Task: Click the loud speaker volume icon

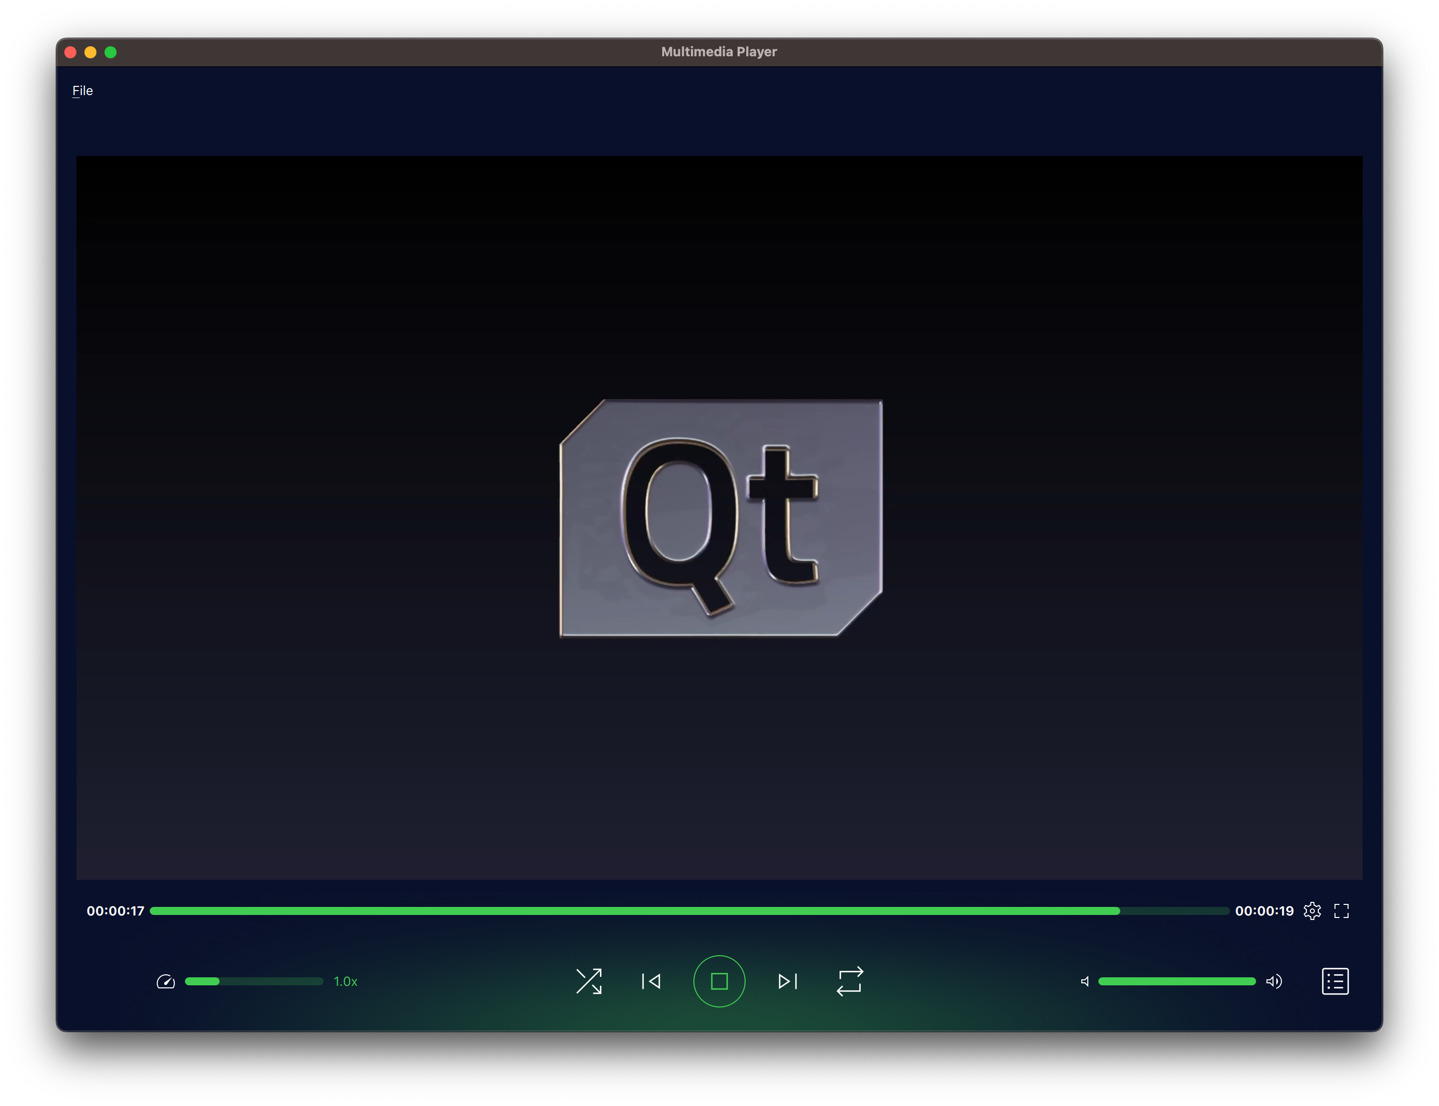Action: [1274, 981]
